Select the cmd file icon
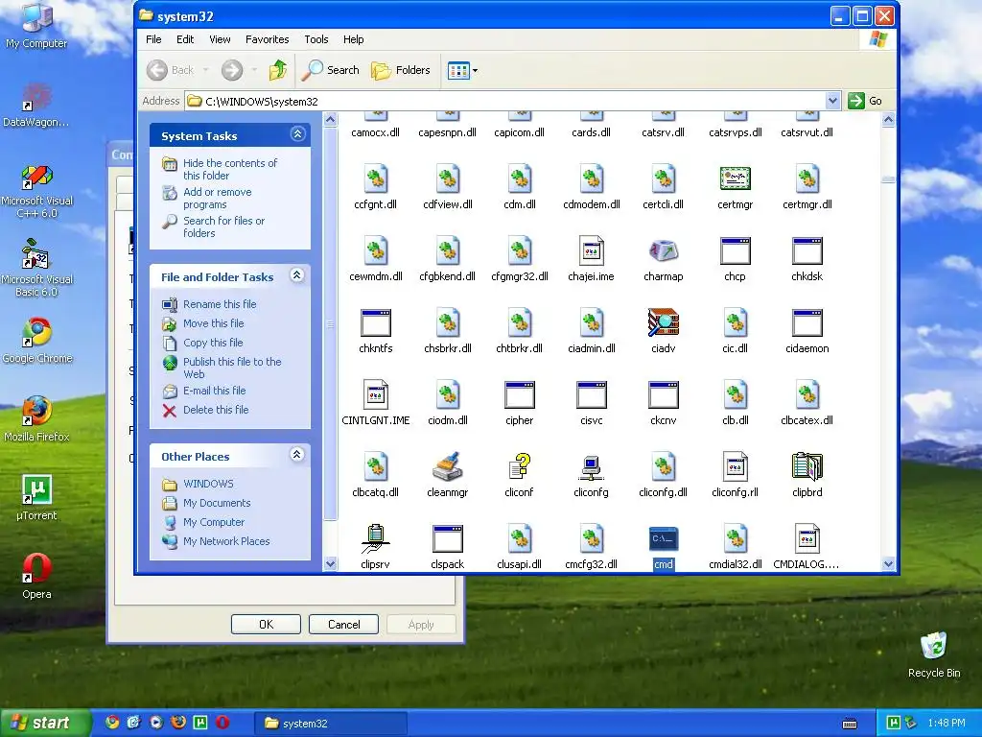This screenshot has width=982, height=737. (x=664, y=539)
